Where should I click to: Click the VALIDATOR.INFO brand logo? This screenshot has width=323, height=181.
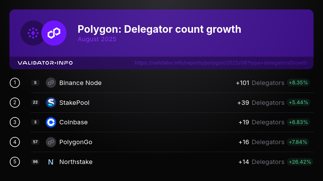click(45, 63)
